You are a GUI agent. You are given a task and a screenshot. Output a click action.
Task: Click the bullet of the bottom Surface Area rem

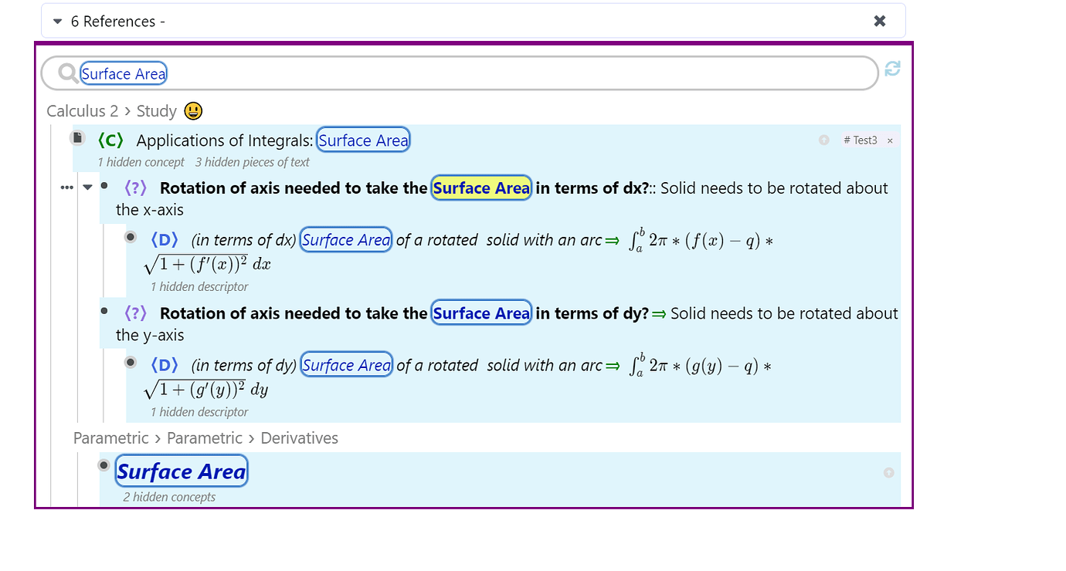coord(104,464)
